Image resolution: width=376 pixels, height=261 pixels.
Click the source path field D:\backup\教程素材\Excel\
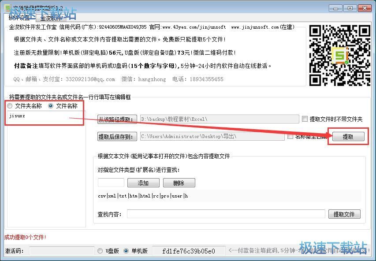(x=220, y=119)
